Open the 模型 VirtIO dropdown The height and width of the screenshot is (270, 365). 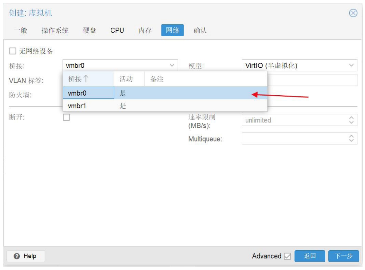pos(351,66)
